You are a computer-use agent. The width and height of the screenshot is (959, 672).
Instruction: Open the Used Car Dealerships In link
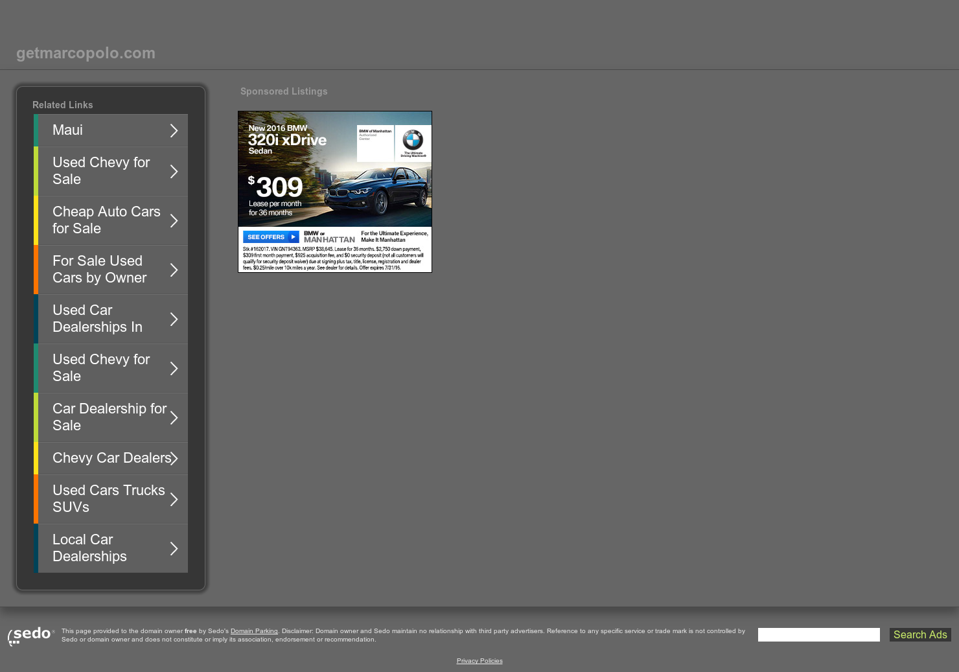click(x=111, y=319)
